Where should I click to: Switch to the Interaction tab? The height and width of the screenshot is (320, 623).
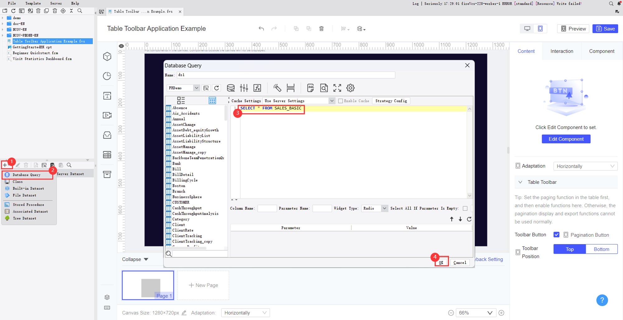(561, 51)
